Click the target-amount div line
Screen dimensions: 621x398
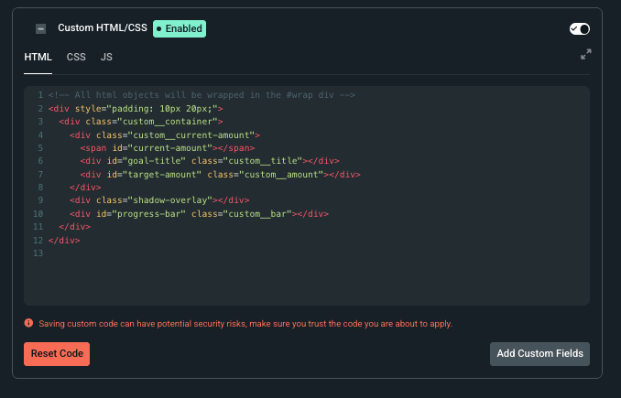pos(220,175)
